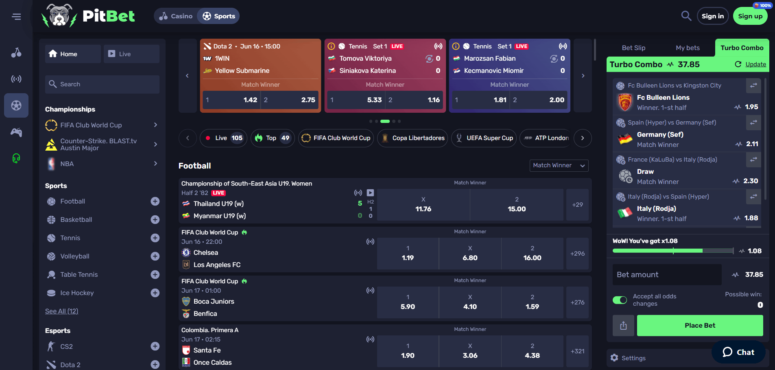Click the live broadcast antenna sidebar icon
This screenshot has height=370, width=775.
point(16,79)
